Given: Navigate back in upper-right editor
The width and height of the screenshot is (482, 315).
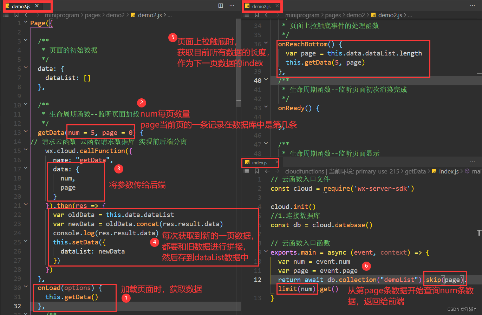Looking at the screenshot, I should tap(267, 15).
